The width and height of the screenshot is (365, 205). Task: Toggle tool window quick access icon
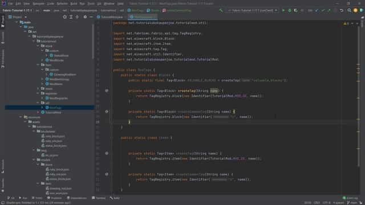(x=2, y=203)
